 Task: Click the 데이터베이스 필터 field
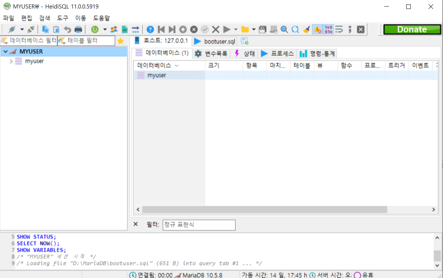click(29, 41)
